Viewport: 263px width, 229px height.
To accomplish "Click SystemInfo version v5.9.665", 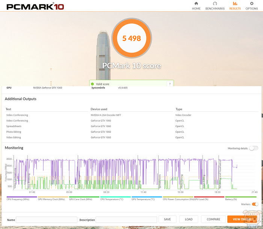I will 122,88.
